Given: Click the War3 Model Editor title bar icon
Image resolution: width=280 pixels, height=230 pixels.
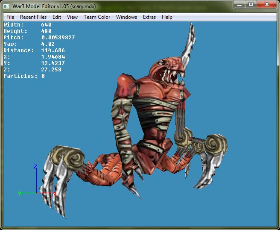Looking at the screenshot, I should click(6, 6).
